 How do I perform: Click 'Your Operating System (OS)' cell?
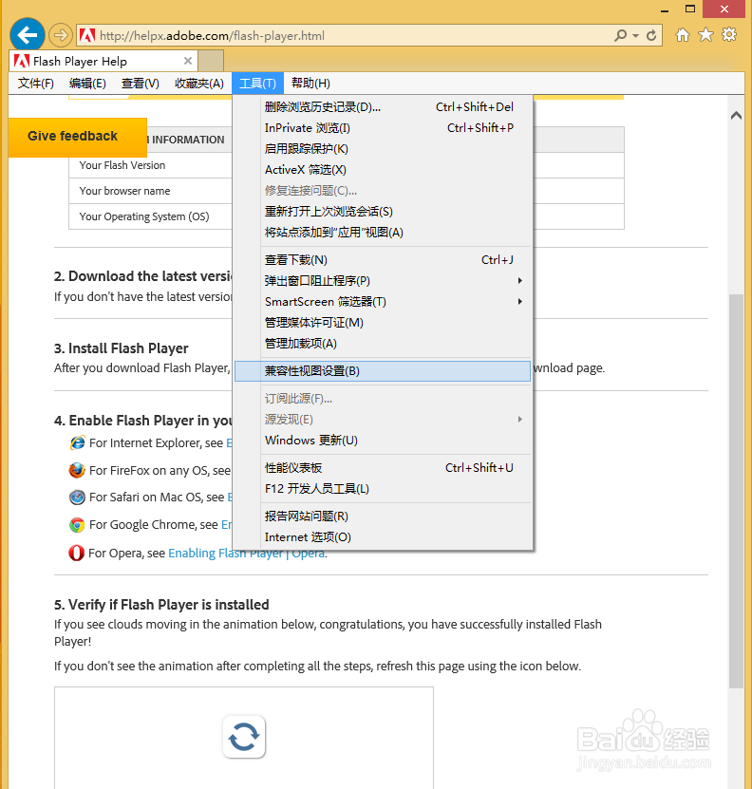click(151, 216)
